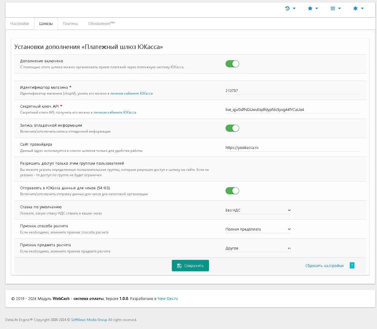This screenshot has width=377, height=329.
Task: Open the 'Признак предмета расчета' dropdown
Action: tap(258, 248)
